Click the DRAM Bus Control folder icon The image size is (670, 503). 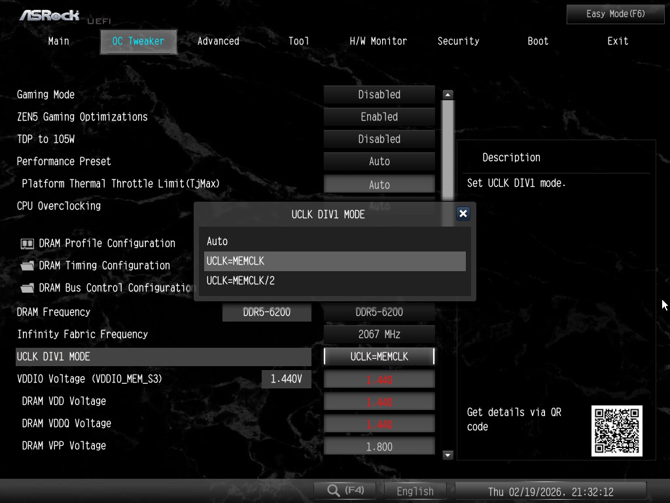(27, 288)
